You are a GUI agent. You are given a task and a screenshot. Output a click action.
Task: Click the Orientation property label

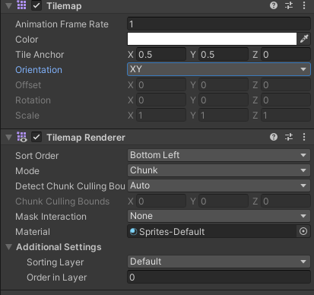coord(39,70)
